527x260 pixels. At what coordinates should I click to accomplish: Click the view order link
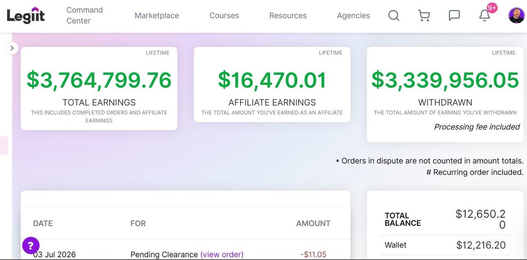[222, 255]
